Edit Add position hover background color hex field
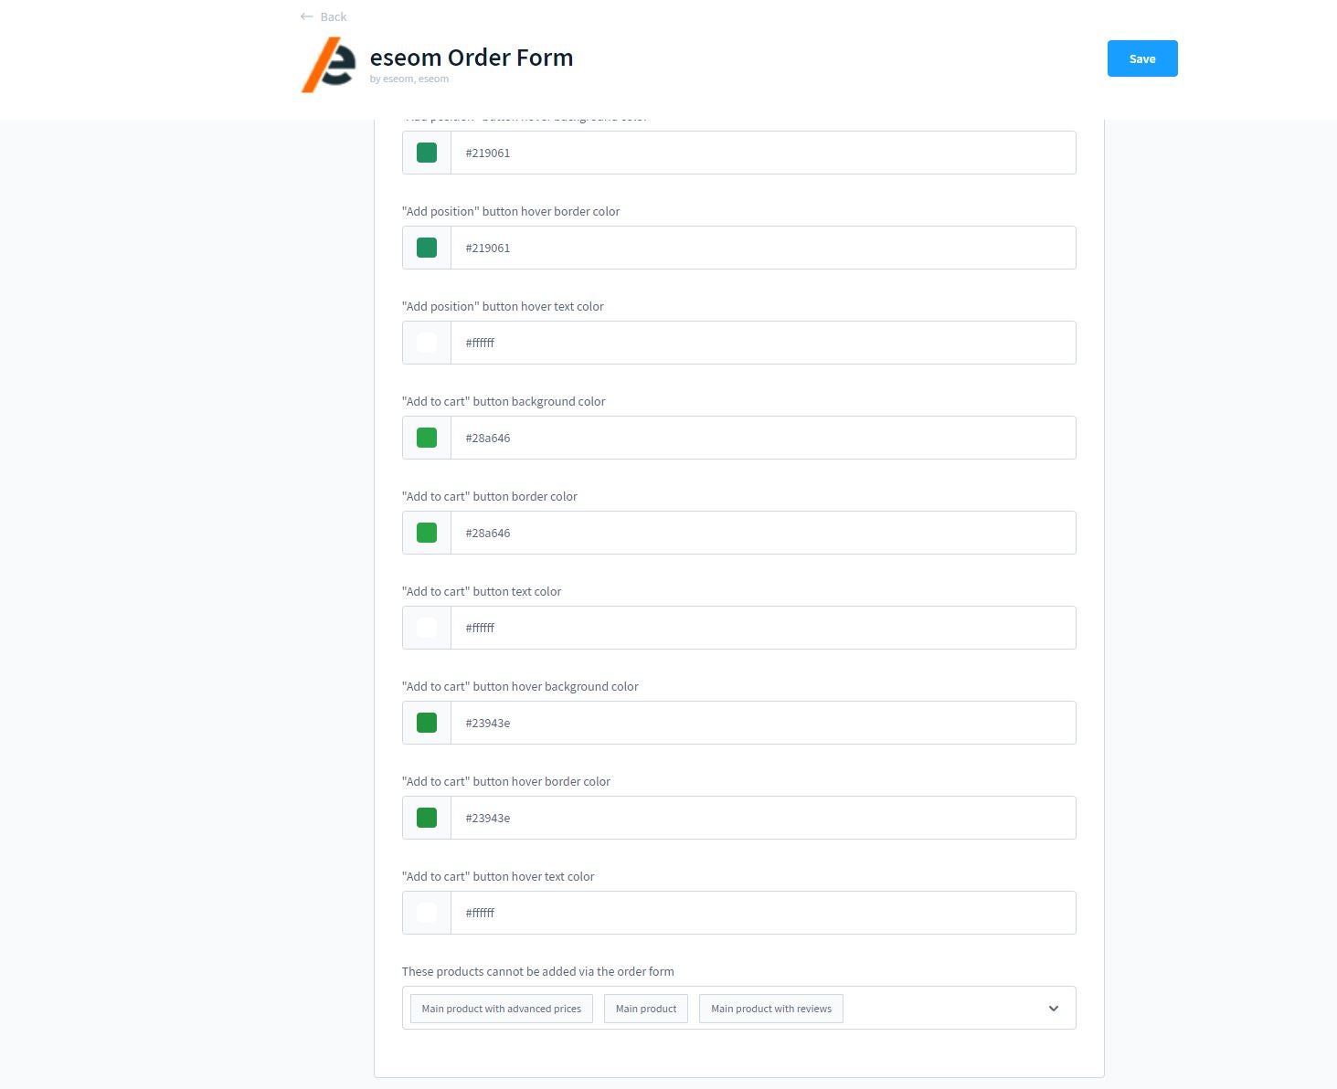The image size is (1337, 1089). tap(763, 153)
